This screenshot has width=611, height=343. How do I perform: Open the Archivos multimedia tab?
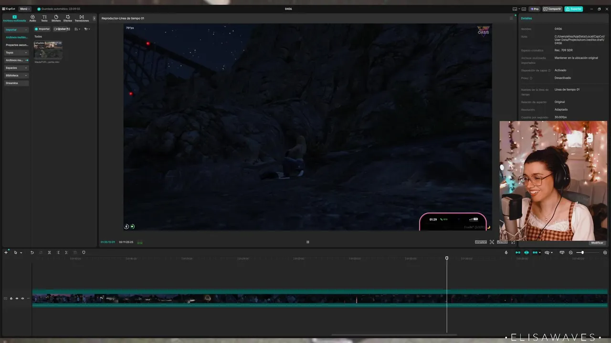tap(14, 19)
